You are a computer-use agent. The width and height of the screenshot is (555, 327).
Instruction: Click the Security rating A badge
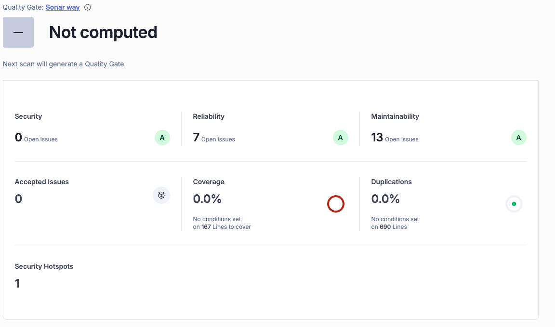coord(162,138)
